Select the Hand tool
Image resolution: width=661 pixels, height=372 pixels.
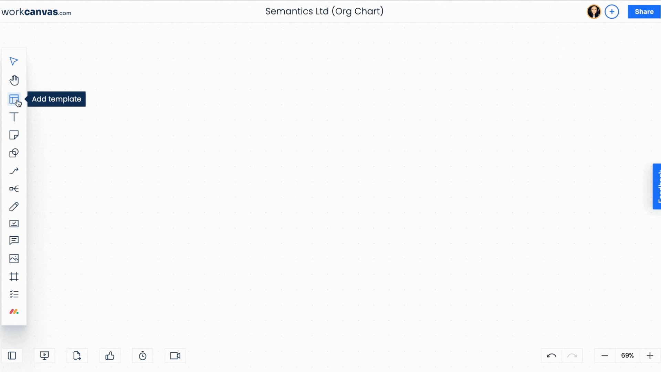click(14, 80)
